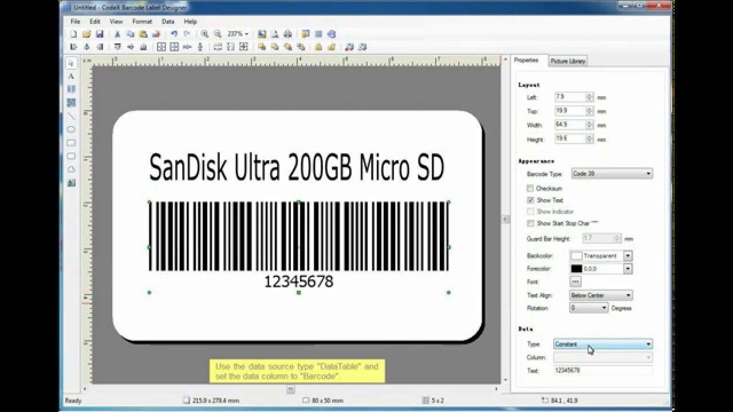The image size is (733, 412).
Task: Click the Backcolor white swatch
Action: pyautogui.click(x=577, y=256)
